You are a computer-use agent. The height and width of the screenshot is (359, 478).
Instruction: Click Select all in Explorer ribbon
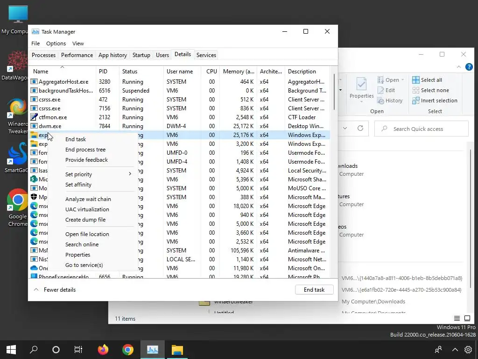click(427, 79)
